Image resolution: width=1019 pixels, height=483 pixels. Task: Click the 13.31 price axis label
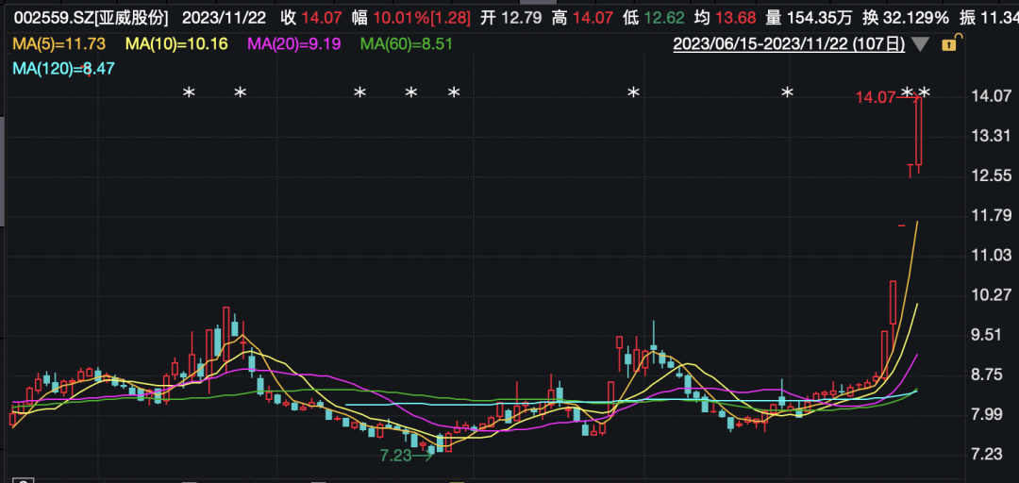[993, 136]
